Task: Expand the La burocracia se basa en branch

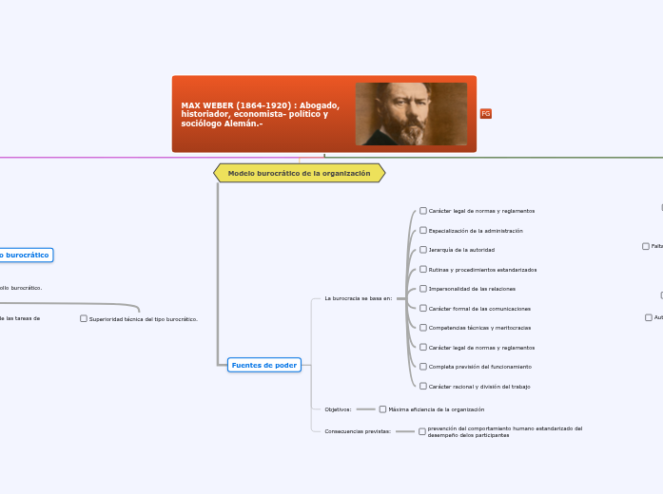Action: (358, 298)
